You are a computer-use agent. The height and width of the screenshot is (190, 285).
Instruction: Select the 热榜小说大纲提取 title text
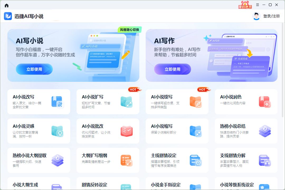(x=30, y=155)
